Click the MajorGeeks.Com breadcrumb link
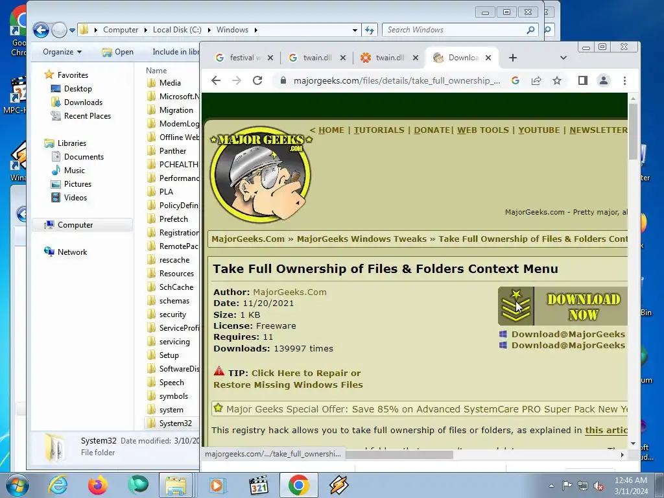 click(248, 239)
